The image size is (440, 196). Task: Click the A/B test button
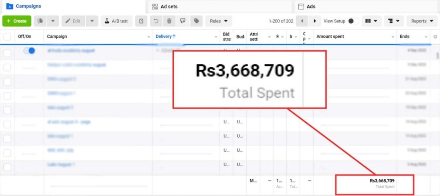tap(116, 21)
